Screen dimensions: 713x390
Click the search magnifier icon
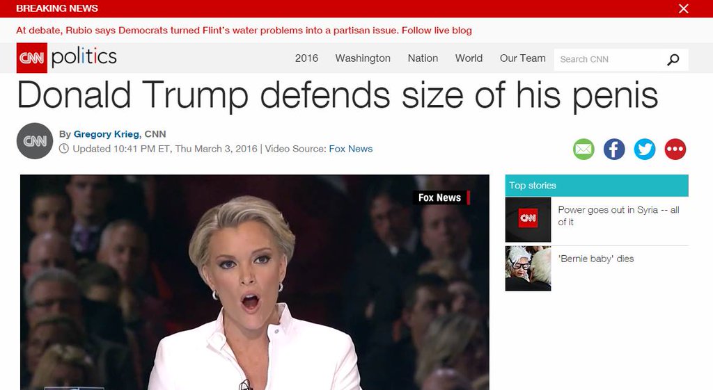pyautogui.click(x=673, y=60)
